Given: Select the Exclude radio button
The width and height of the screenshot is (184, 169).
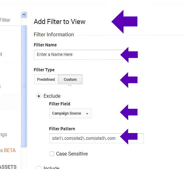Looking at the screenshot, I should 39,96.
